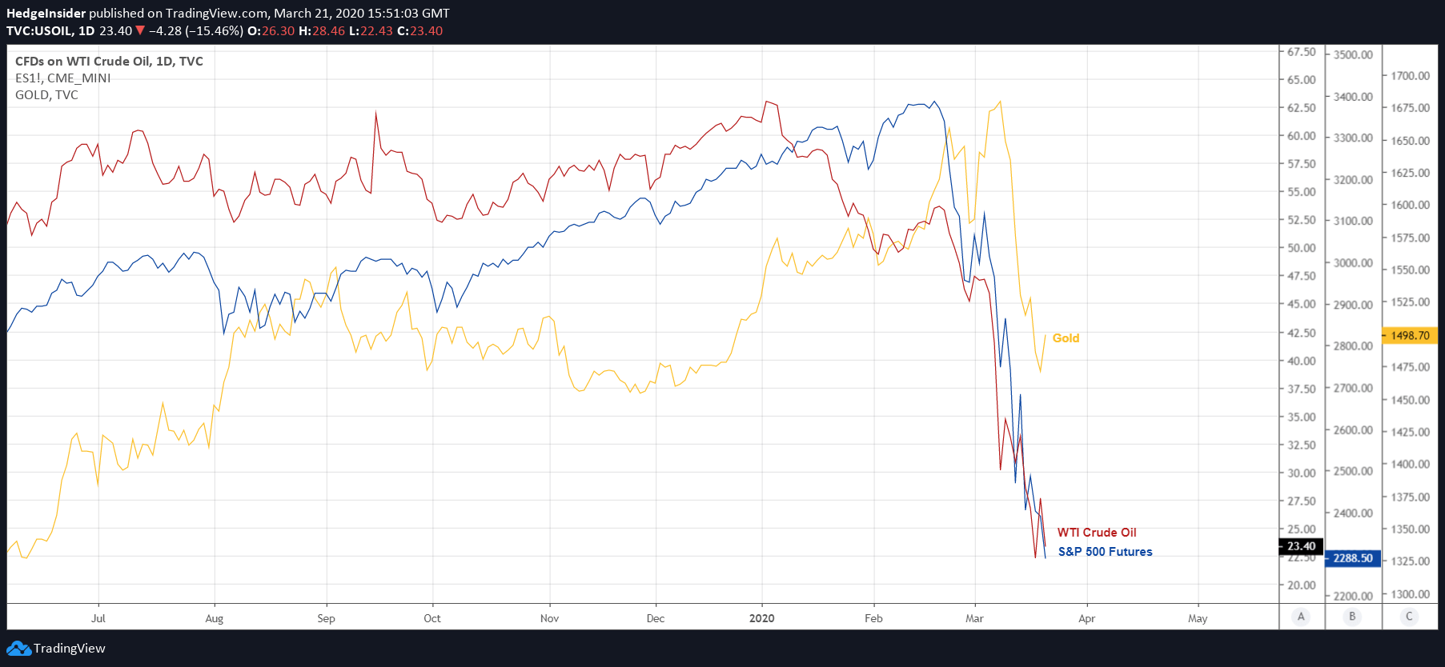Click the black 23.40 WTI price tag

tap(1301, 546)
